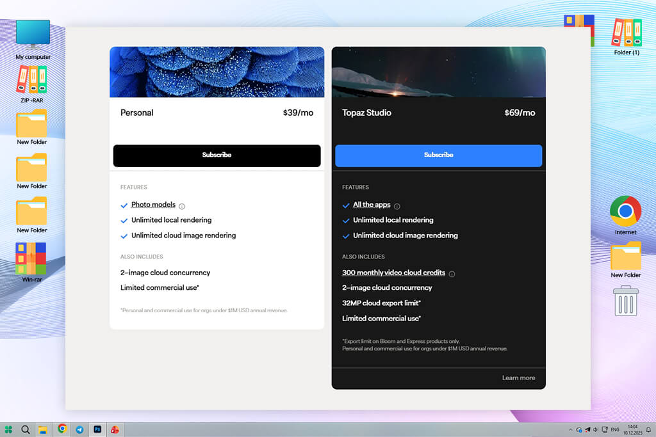Open the Photo models link
Screen dimensions: 656x437
(153, 205)
